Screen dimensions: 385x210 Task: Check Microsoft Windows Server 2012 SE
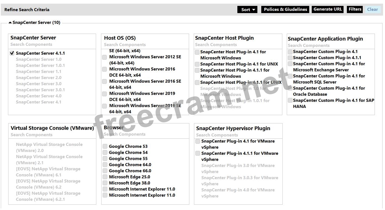[105, 57]
